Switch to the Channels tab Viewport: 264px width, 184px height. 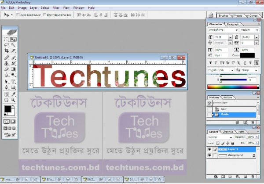[228, 132]
